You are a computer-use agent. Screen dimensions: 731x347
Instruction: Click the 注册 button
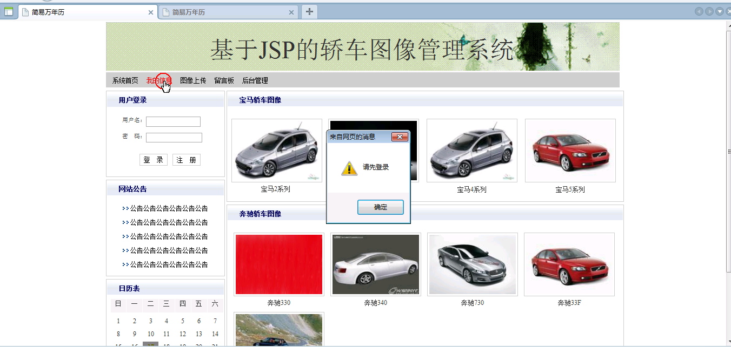(187, 160)
